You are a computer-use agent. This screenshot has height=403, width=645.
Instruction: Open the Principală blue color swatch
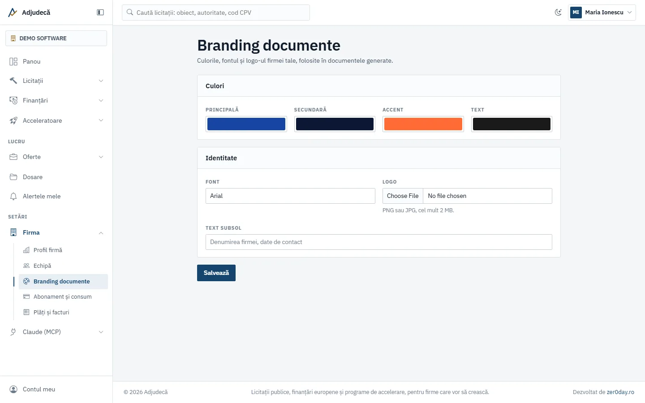[246, 124]
